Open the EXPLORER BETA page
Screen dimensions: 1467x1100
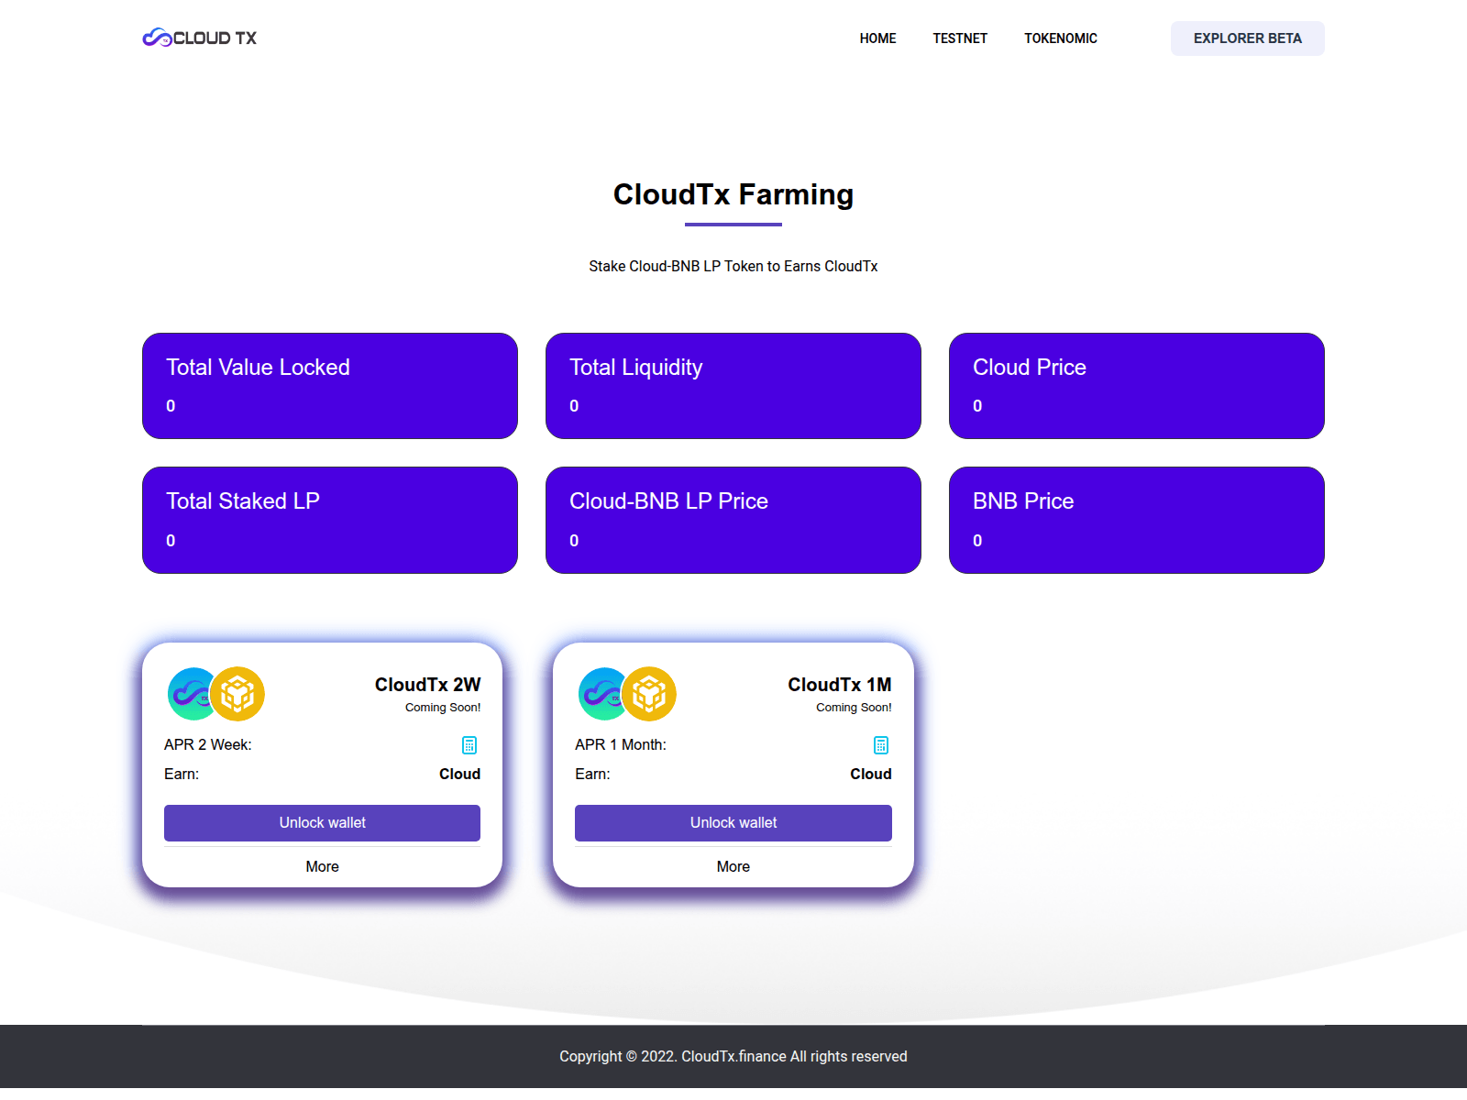pyautogui.click(x=1247, y=38)
